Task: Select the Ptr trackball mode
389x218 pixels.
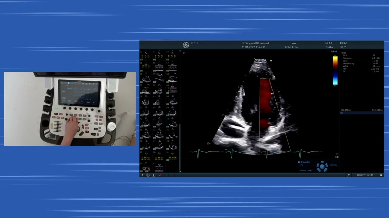Action: (302, 165)
